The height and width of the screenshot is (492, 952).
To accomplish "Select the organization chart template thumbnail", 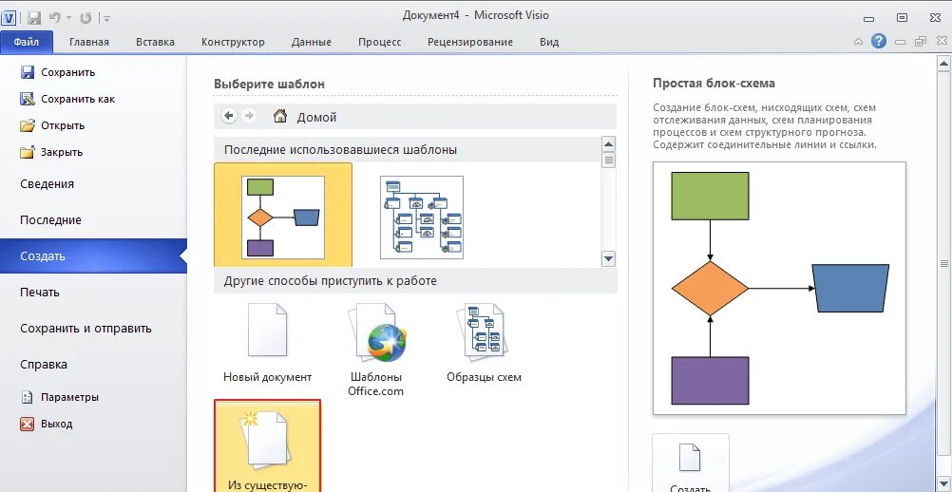I will (x=421, y=218).
